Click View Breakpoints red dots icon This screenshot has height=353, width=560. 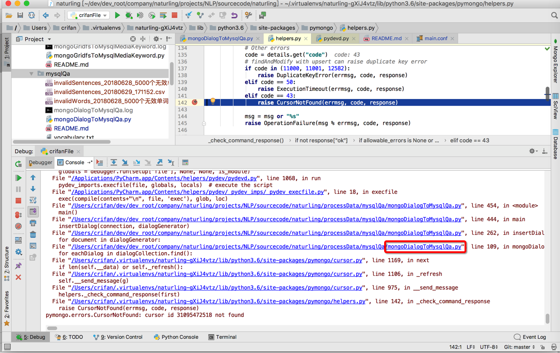tap(18, 214)
